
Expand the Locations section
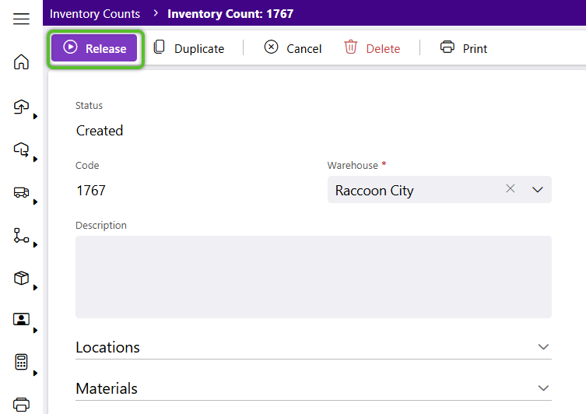[313, 347]
